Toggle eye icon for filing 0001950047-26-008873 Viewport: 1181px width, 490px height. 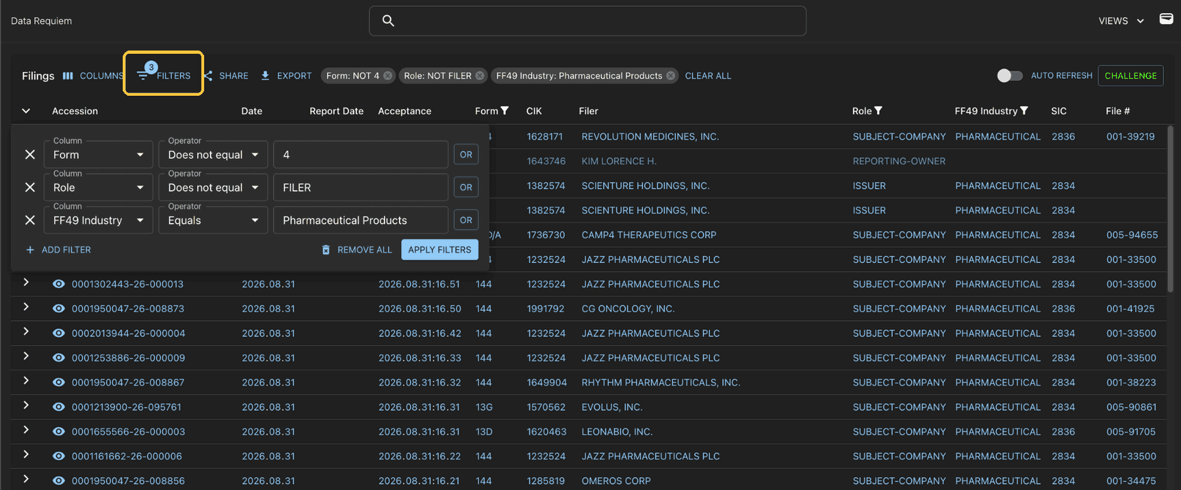pyautogui.click(x=58, y=308)
